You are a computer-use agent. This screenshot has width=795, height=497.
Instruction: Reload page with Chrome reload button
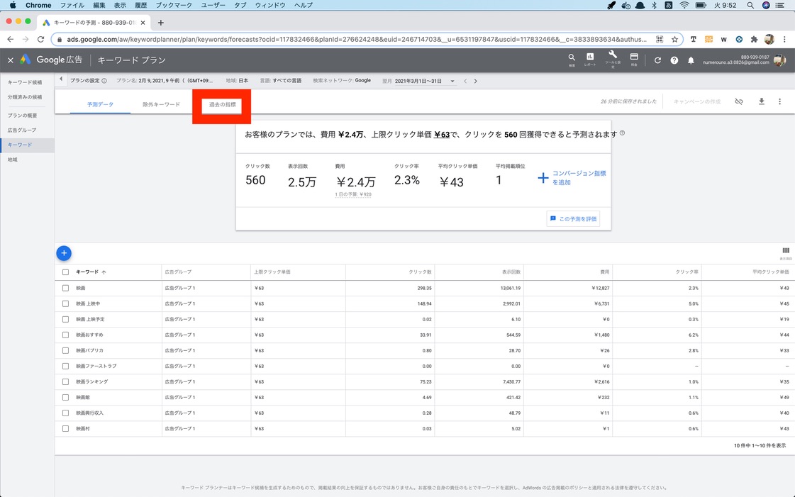coord(40,39)
